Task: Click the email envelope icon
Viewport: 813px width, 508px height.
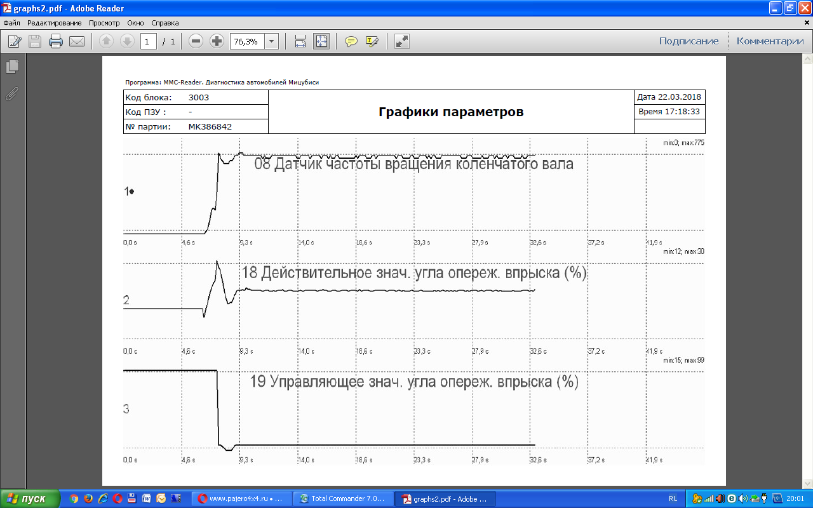Action: click(77, 41)
